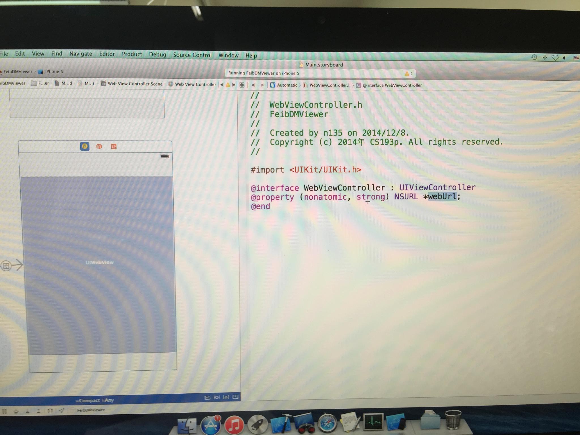Image resolution: width=580 pixels, height=435 pixels.
Task: Open the related items grid menu
Action: [x=242, y=85]
